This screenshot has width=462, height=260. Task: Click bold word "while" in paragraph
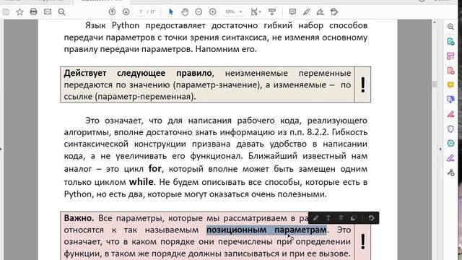coord(141,181)
